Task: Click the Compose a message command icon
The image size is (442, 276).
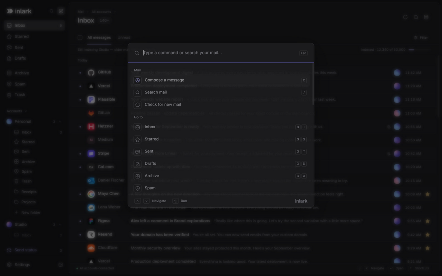Action: (137, 80)
